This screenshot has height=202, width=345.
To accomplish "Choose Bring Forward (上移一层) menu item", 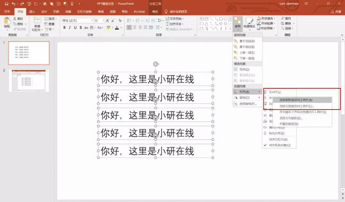I will [247, 52].
